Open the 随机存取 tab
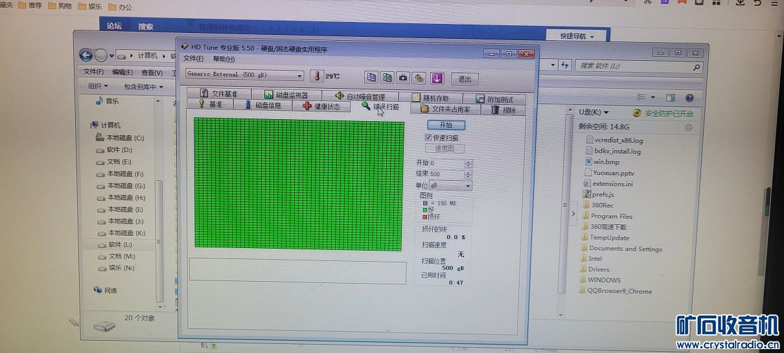Image resolution: width=784 pixels, height=353 pixels. (430, 98)
